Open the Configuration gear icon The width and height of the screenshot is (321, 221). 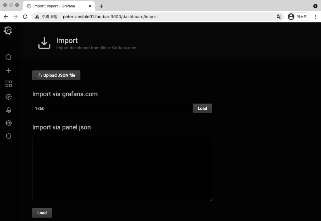tap(9, 123)
